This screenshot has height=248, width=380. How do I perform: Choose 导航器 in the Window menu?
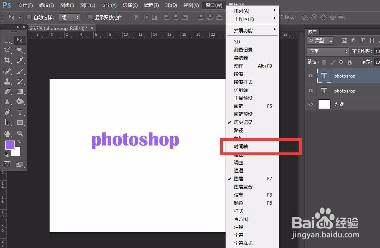tap(252, 58)
